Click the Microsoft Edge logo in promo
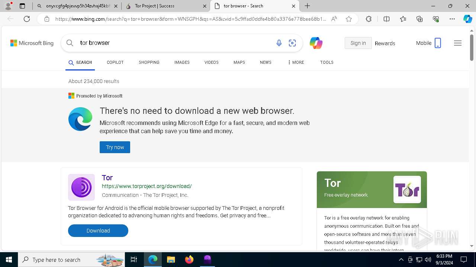The height and width of the screenshot is (267, 476). pyautogui.click(x=80, y=119)
